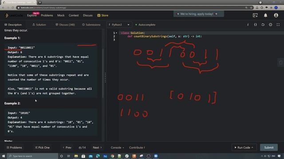Click the Store bag icon

coord(99,15)
